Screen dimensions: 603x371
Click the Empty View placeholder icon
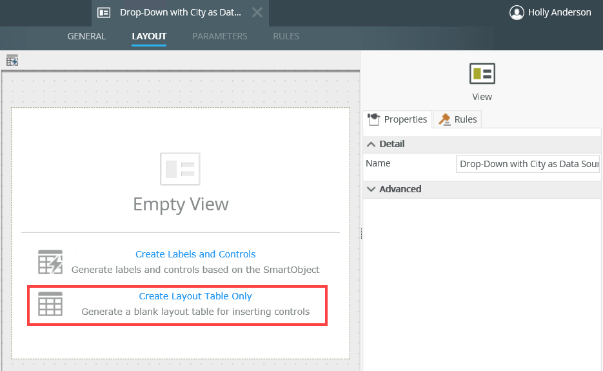coord(180,169)
